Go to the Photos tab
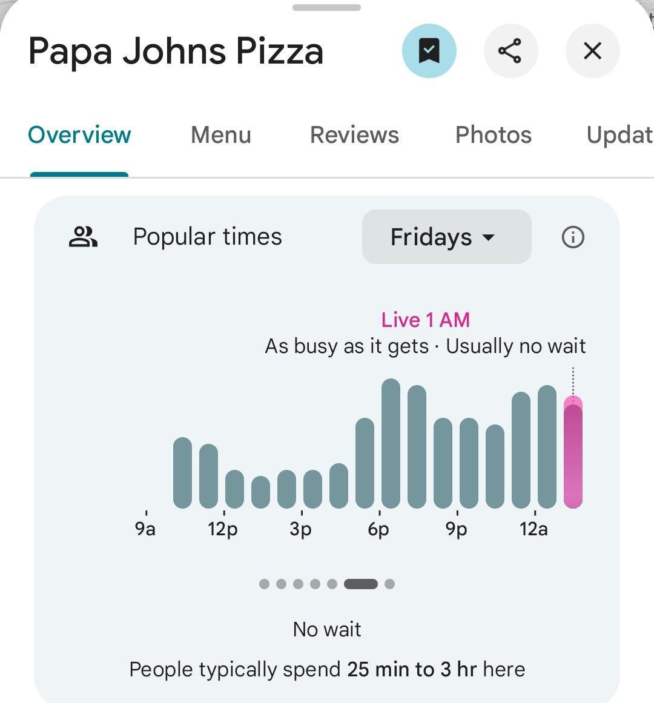This screenshot has width=654, height=703. coord(493,135)
